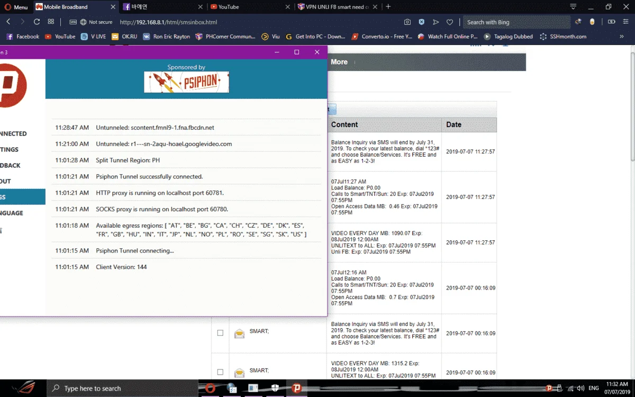The image size is (635, 397).
Task: Open the volume speaker tray icon
Action: pyautogui.click(x=580, y=388)
